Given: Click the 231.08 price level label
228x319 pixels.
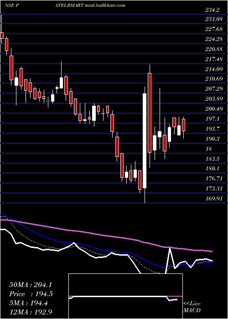Looking at the screenshot, I should 213,20.
